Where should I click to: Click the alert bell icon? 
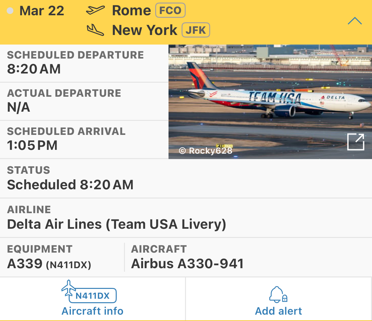(x=278, y=294)
